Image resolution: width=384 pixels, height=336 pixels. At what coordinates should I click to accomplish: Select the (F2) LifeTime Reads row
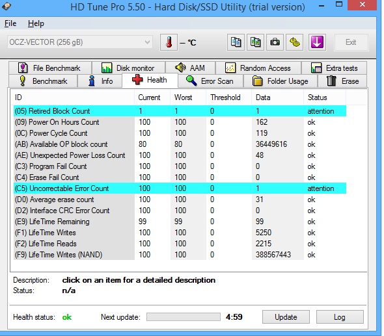click(180, 244)
